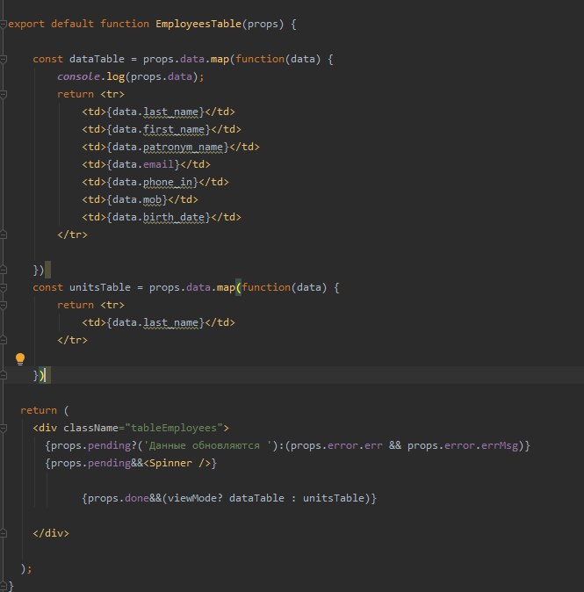Click fold marker at final closing brace

pyautogui.click(x=3, y=586)
